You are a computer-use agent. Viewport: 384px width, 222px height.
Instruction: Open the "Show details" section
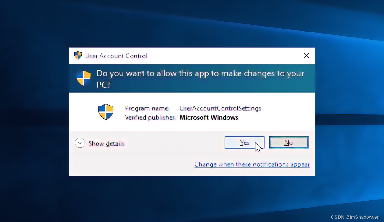tap(106, 143)
